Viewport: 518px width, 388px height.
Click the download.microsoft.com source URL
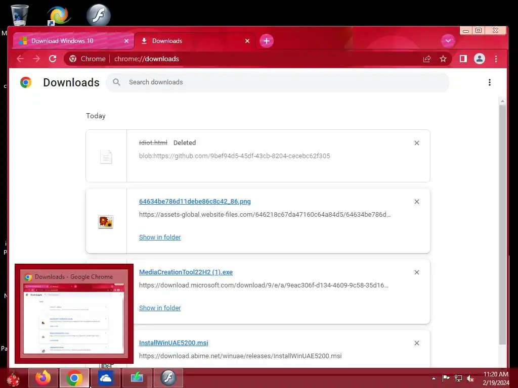(264, 285)
